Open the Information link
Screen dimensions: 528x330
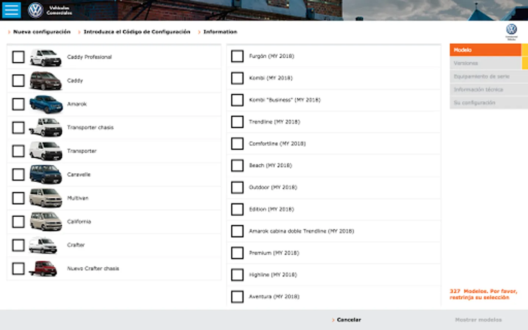point(220,32)
